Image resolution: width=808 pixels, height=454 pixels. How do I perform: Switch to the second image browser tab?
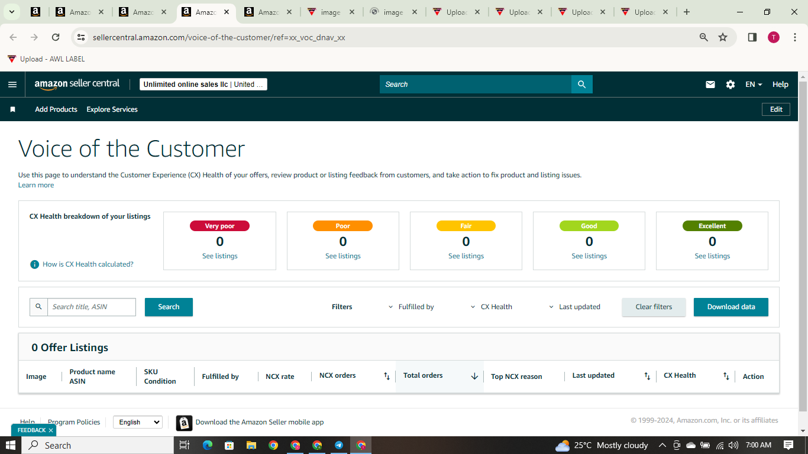coord(393,12)
